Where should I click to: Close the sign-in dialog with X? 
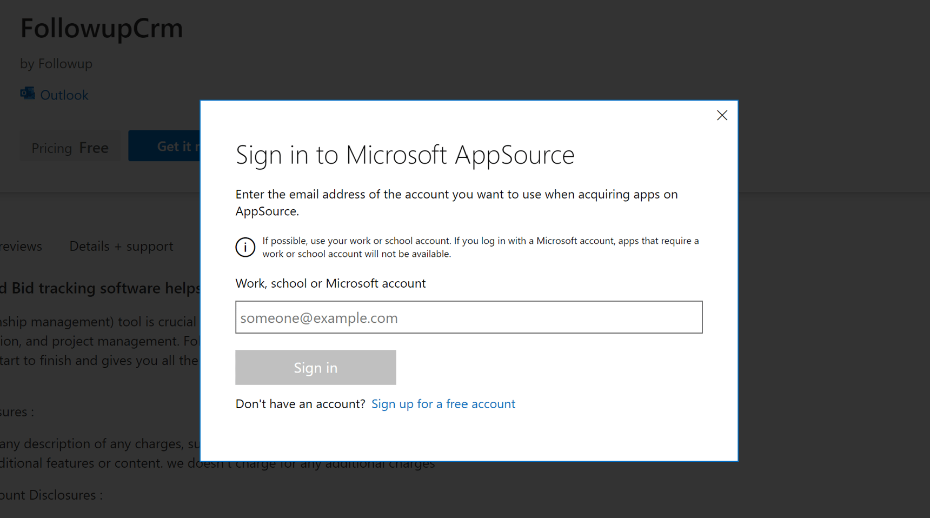722,115
